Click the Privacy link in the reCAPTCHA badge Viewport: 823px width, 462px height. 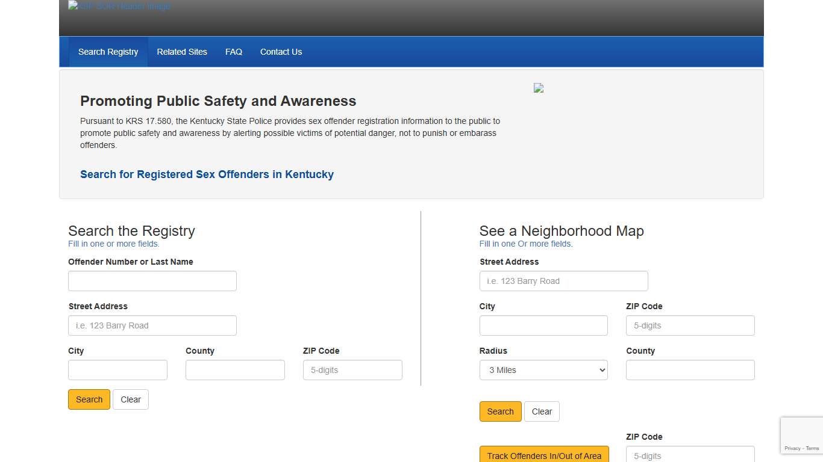[792, 448]
